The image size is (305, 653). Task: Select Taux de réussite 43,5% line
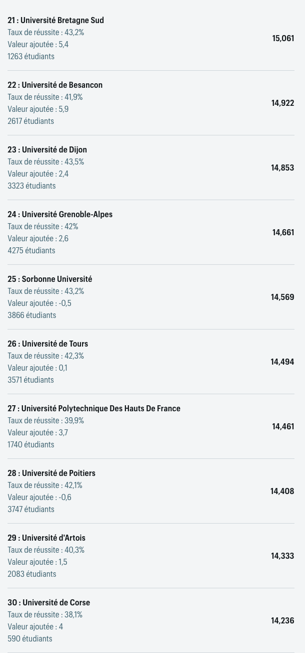[46, 162]
